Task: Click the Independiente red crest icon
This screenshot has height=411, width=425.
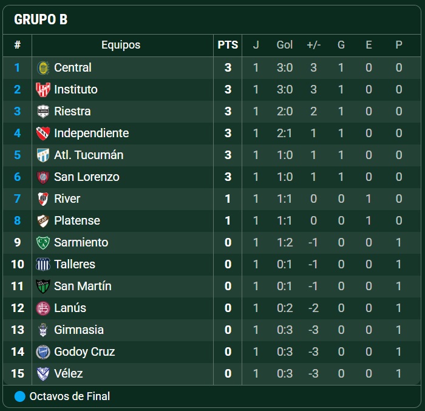Action: click(x=43, y=133)
